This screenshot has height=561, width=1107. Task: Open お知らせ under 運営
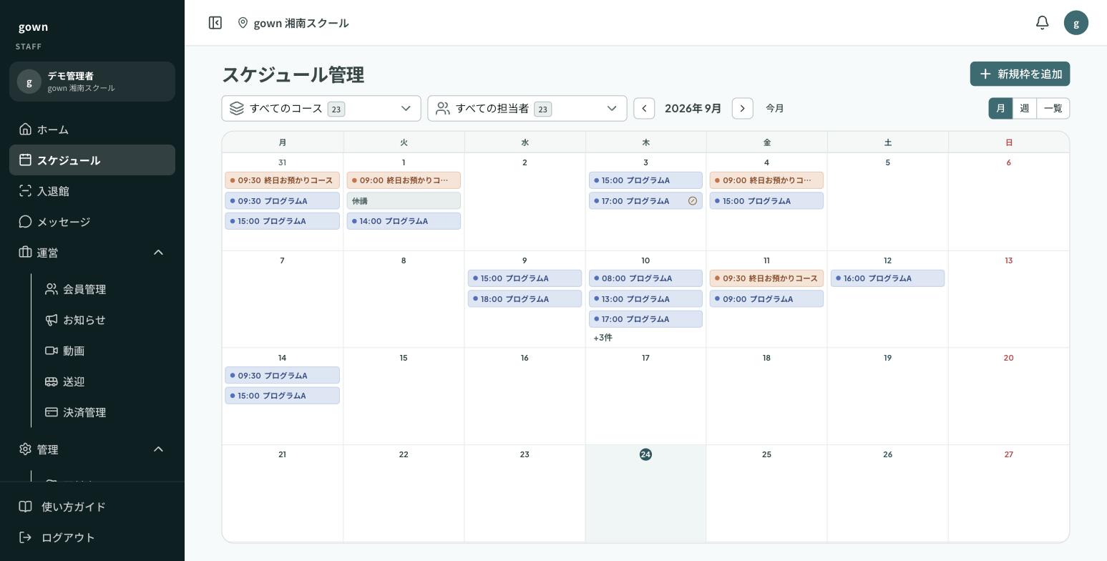105,320
